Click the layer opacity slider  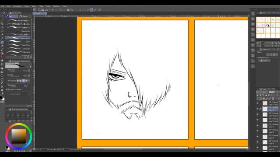(x=272, y=92)
